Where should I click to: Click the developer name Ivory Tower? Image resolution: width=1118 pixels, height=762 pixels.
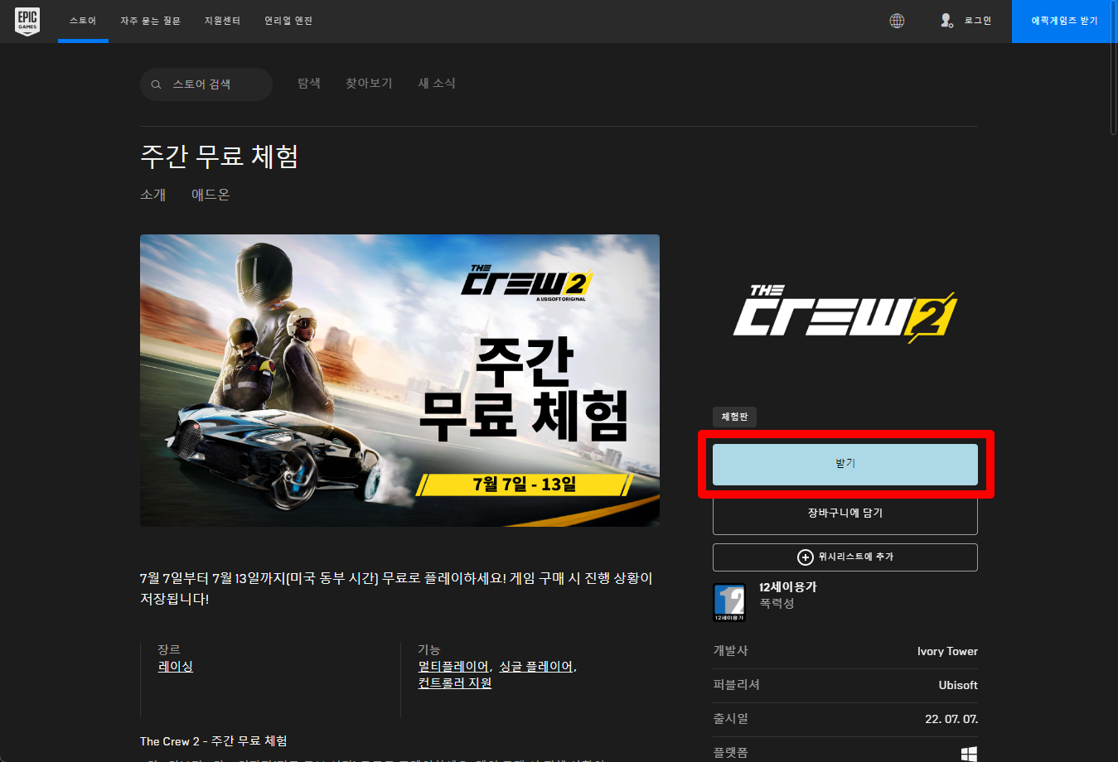coord(947,652)
